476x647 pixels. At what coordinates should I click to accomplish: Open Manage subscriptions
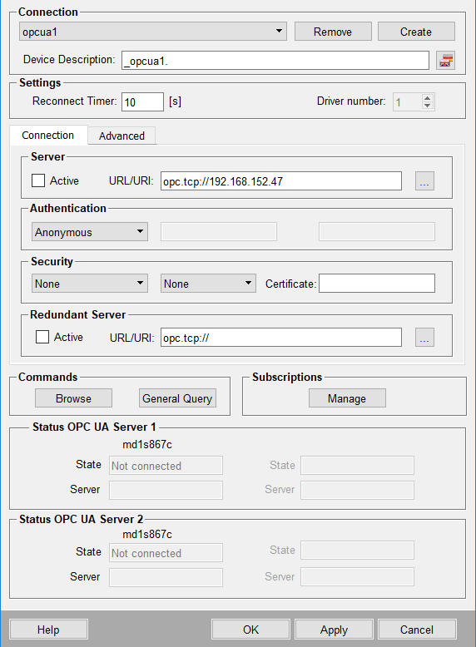[347, 398]
